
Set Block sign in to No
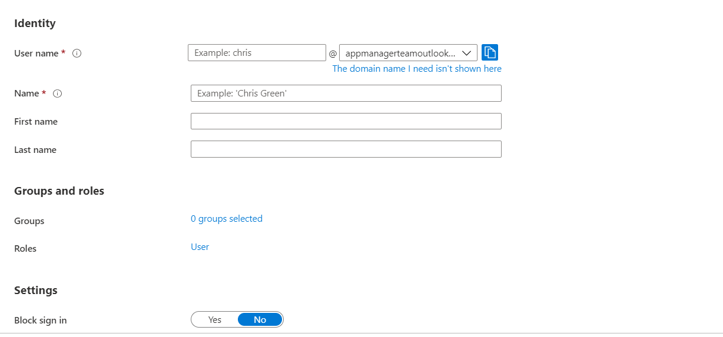(260, 320)
